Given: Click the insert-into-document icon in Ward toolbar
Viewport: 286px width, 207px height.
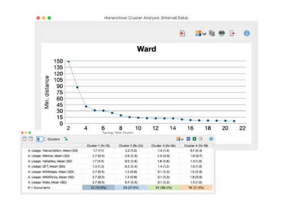Looking at the screenshot, I should [182, 33].
